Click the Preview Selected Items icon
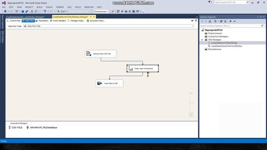Screen dimensions: 267x150 pyautogui.click(x=234, y=21)
